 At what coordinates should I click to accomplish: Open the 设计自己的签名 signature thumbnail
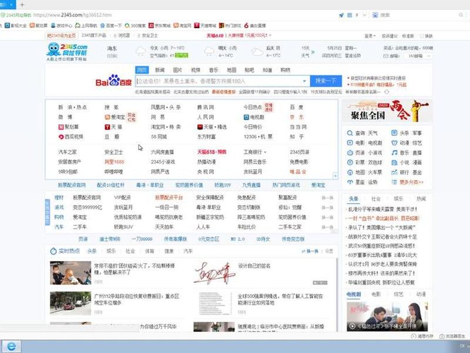point(214,273)
